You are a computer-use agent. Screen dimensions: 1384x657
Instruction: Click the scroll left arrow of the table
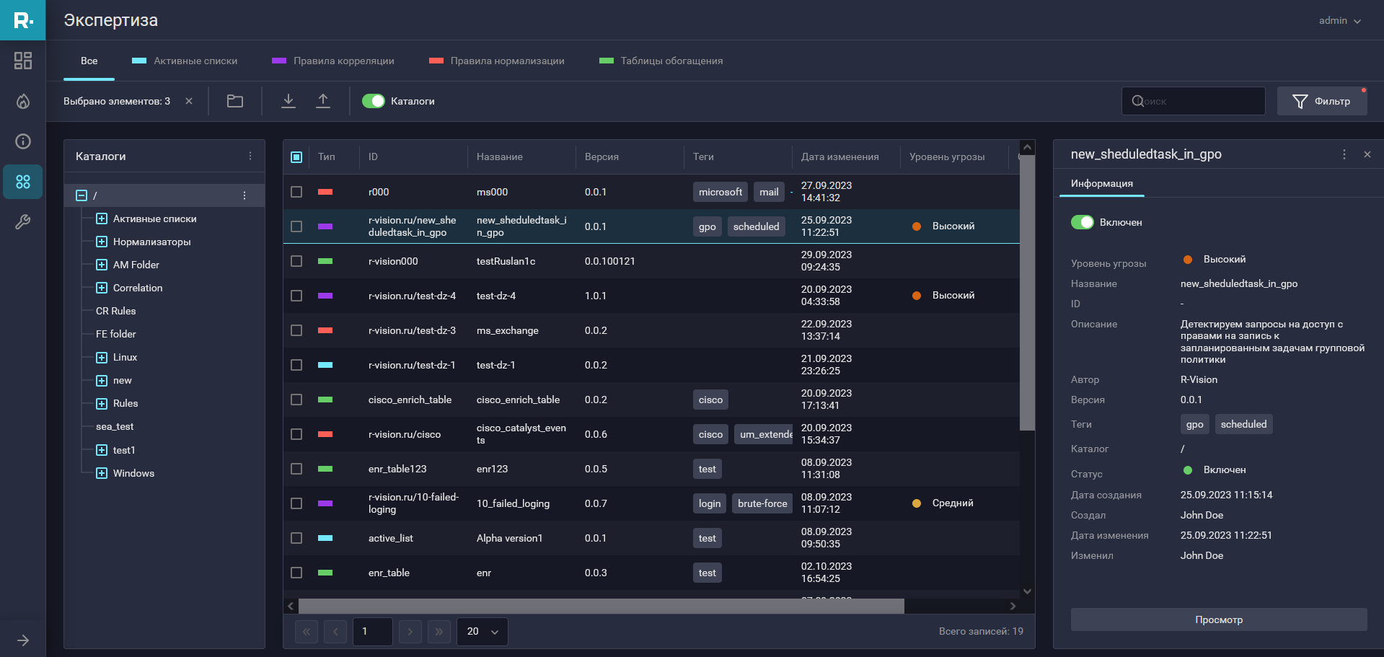(291, 606)
